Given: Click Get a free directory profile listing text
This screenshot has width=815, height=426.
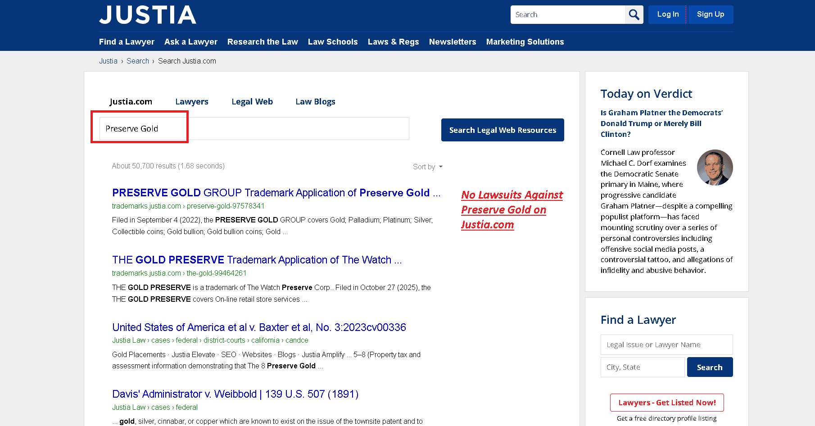Looking at the screenshot, I should tap(667, 418).
